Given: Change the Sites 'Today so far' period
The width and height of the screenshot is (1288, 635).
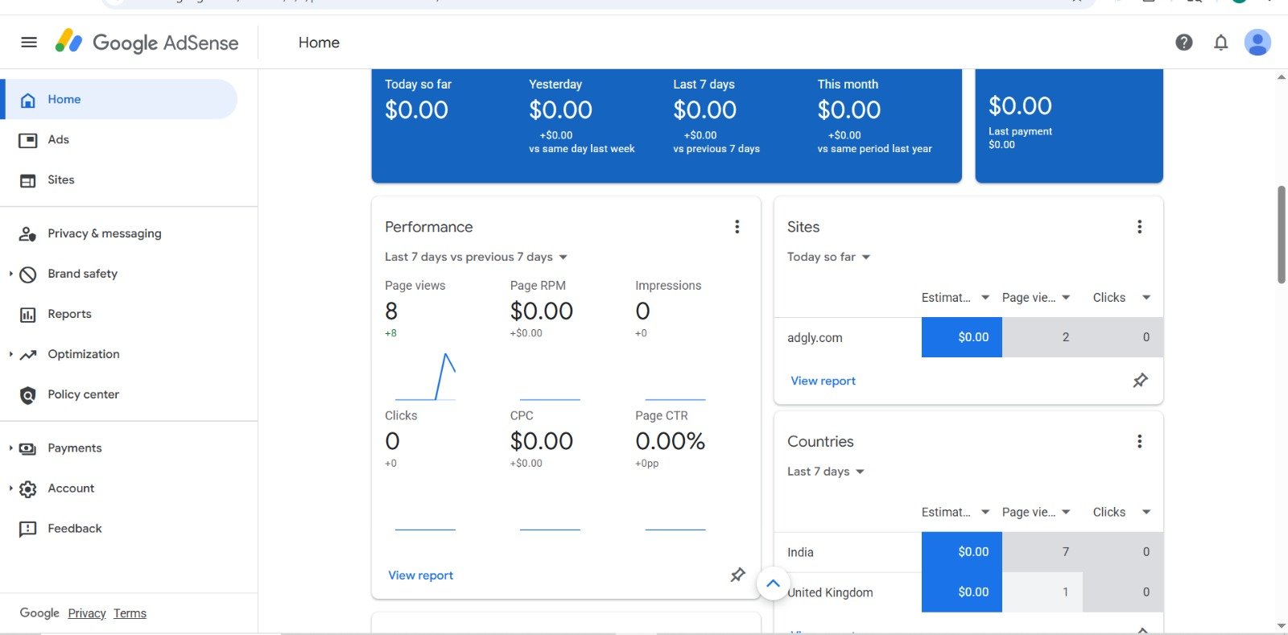Looking at the screenshot, I should click(829, 257).
